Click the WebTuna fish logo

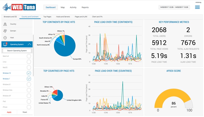pos(7,7)
